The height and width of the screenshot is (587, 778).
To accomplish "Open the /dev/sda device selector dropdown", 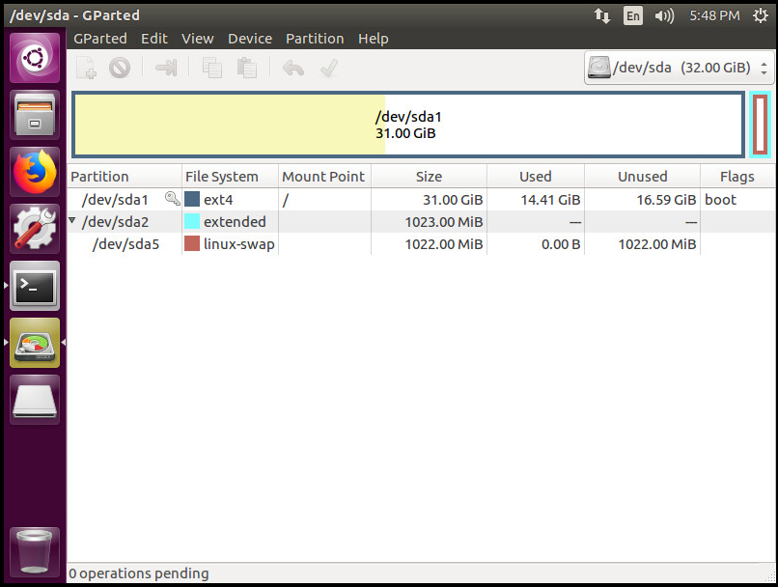I will [x=680, y=68].
